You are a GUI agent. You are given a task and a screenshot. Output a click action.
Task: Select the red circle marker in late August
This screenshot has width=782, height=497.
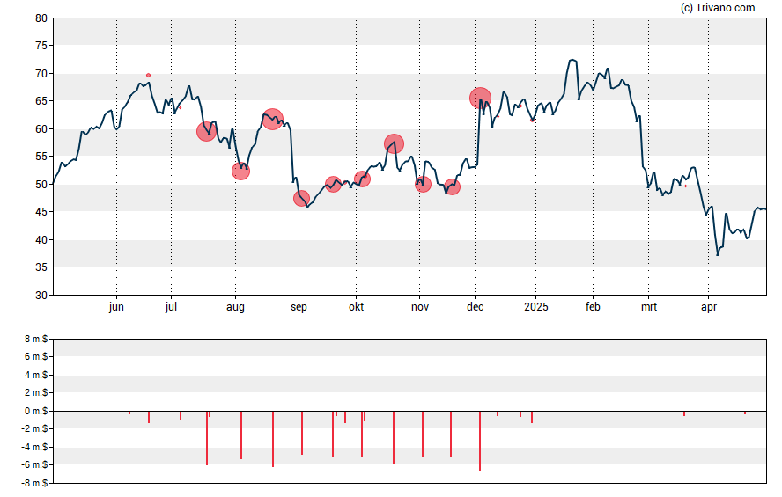272,119
